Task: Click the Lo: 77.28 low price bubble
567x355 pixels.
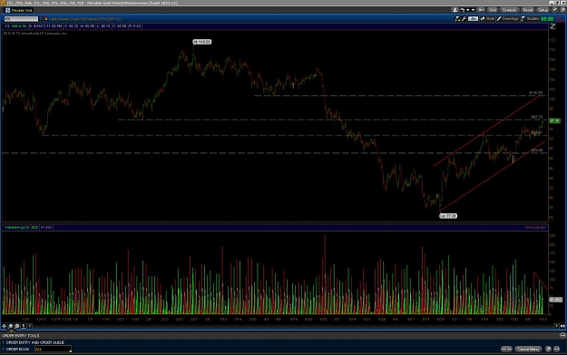Action: point(448,216)
